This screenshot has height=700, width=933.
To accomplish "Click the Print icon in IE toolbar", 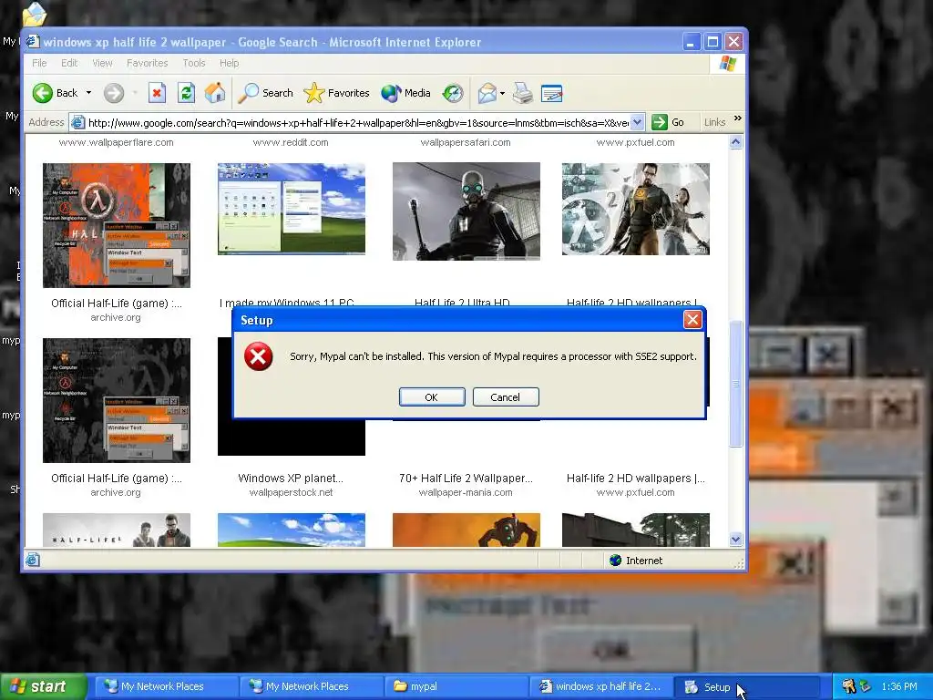I will click(523, 93).
